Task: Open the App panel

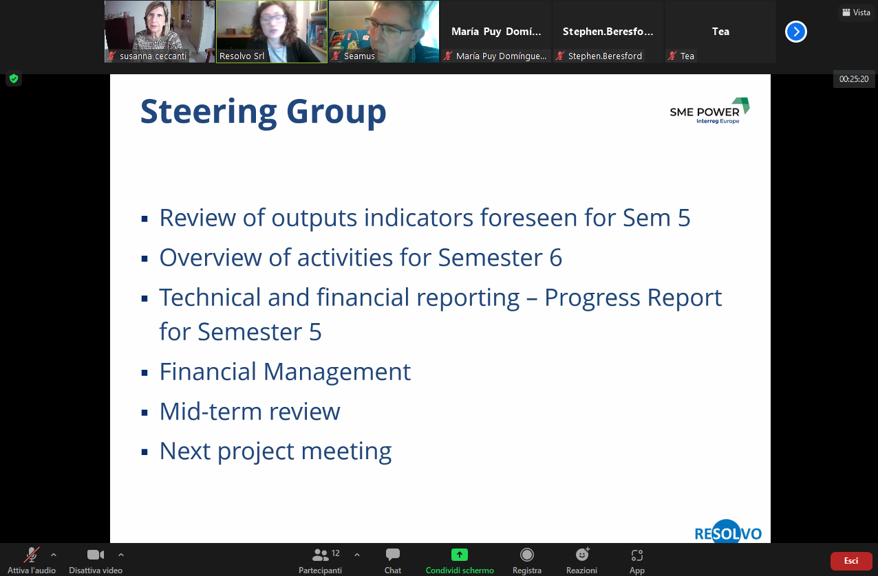Action: pos(637,560)
